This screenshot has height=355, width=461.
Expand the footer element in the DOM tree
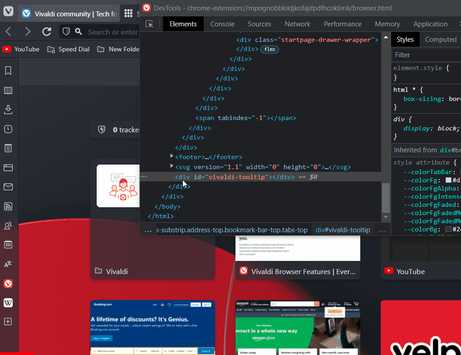click(x=172, y=157)
